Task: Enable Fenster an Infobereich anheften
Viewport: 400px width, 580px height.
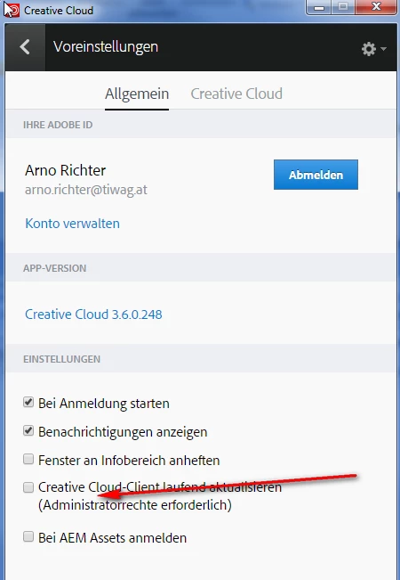Action: click(28, 459)
